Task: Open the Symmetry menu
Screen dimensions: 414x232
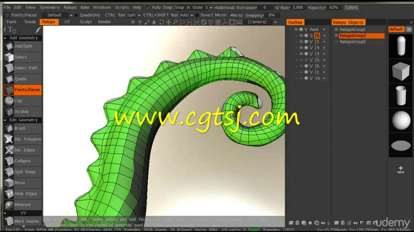Action: tap(49, 8)
